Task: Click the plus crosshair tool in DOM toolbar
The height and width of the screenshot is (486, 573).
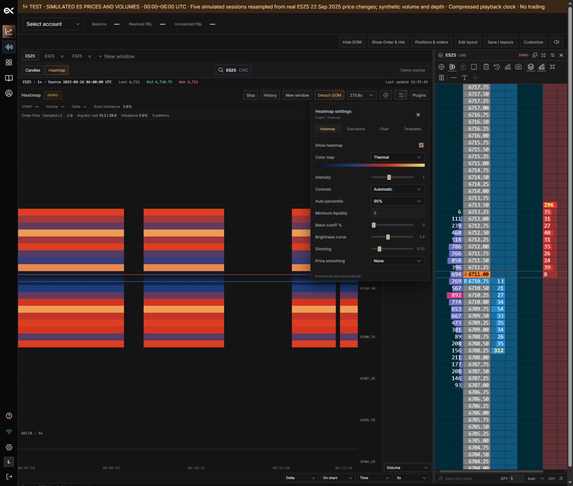Action: coord(475,78)
